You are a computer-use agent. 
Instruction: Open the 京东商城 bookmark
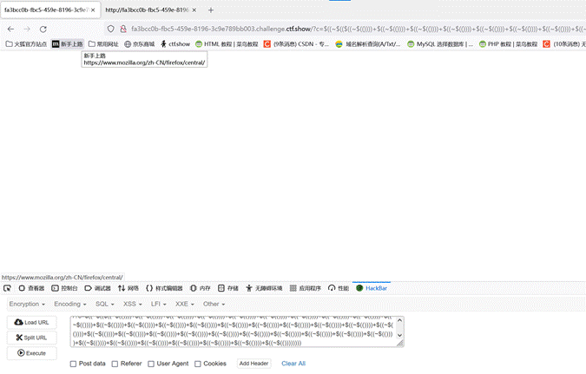pyautogui.click(x=139, y=43)
